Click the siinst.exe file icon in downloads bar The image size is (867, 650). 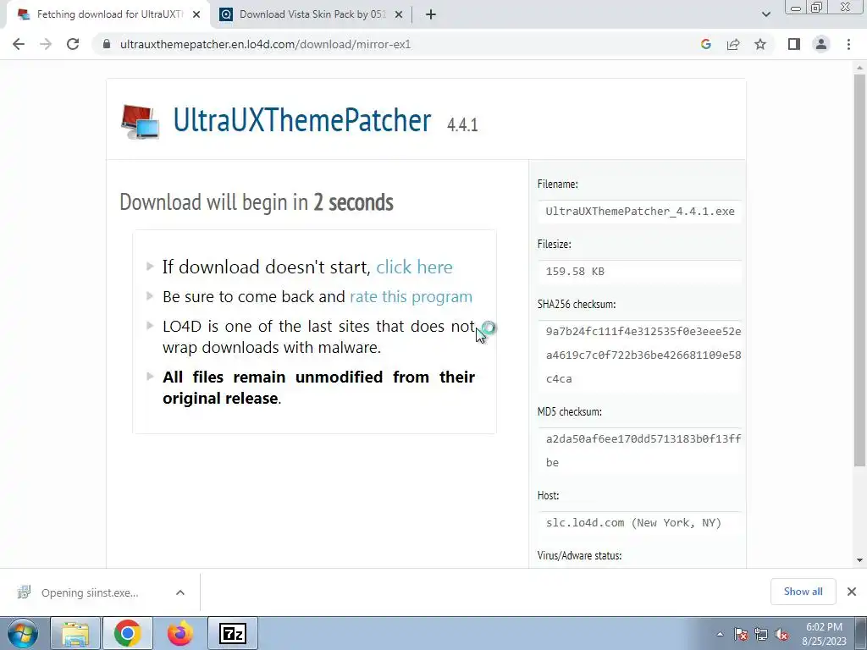coord(24,592)
